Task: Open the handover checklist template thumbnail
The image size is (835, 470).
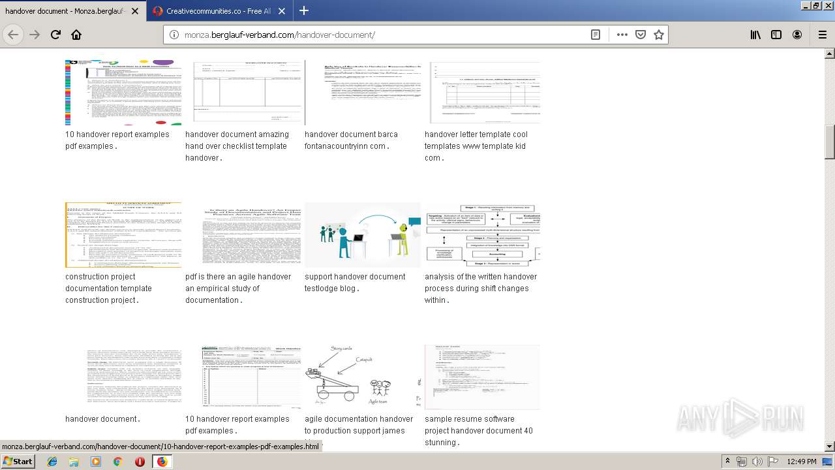Action: pyautogui.click(x=245, y=92)
